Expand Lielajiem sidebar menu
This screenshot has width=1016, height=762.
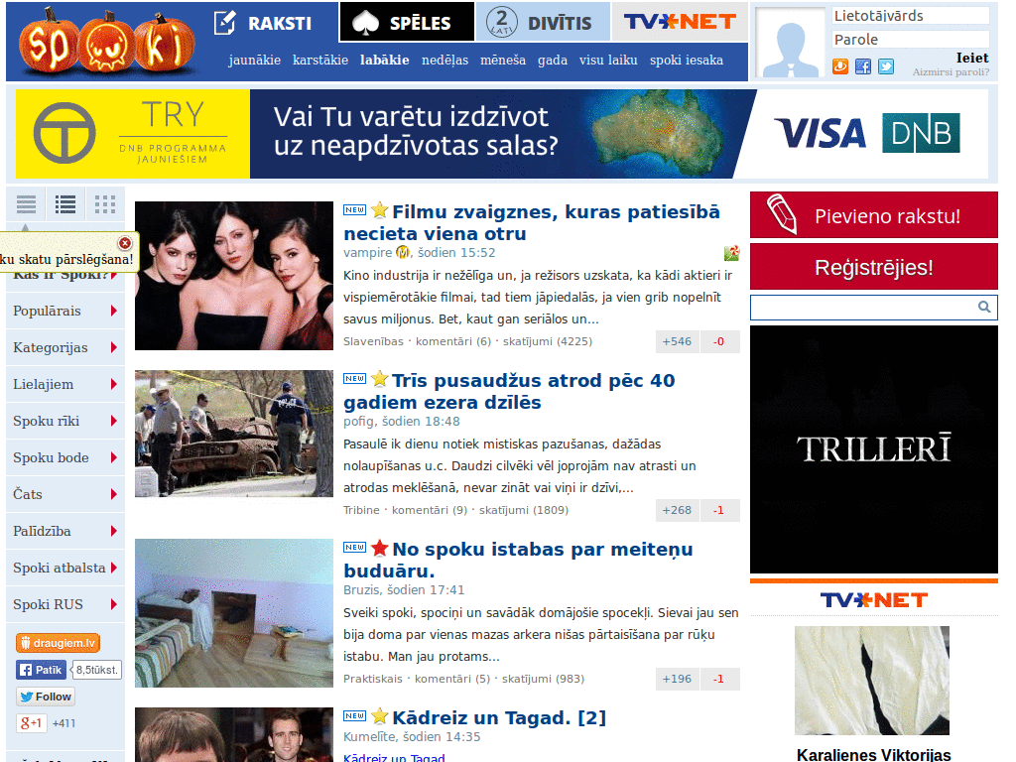pyautogui.click(x=65, y=384)
